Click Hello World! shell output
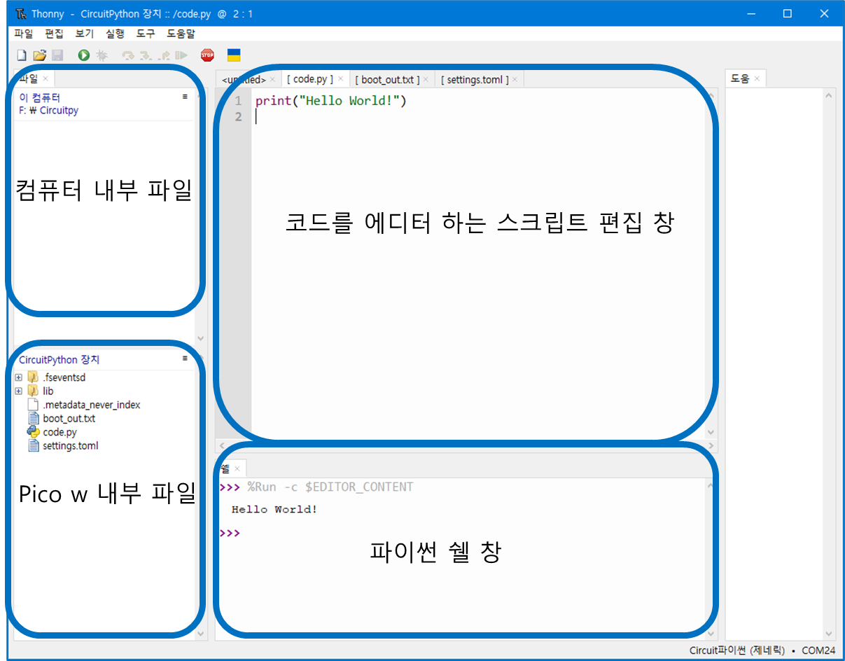845x661 pixels. tap(274, 510)
